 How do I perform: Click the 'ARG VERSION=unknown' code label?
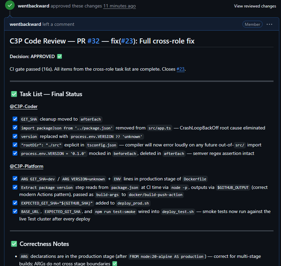(83, 179)
